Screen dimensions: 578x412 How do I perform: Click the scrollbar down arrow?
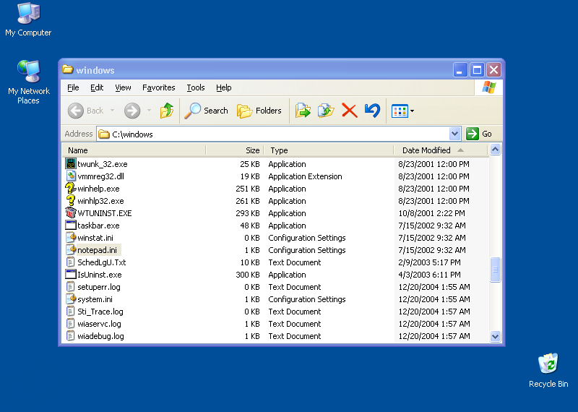[495, 336]
